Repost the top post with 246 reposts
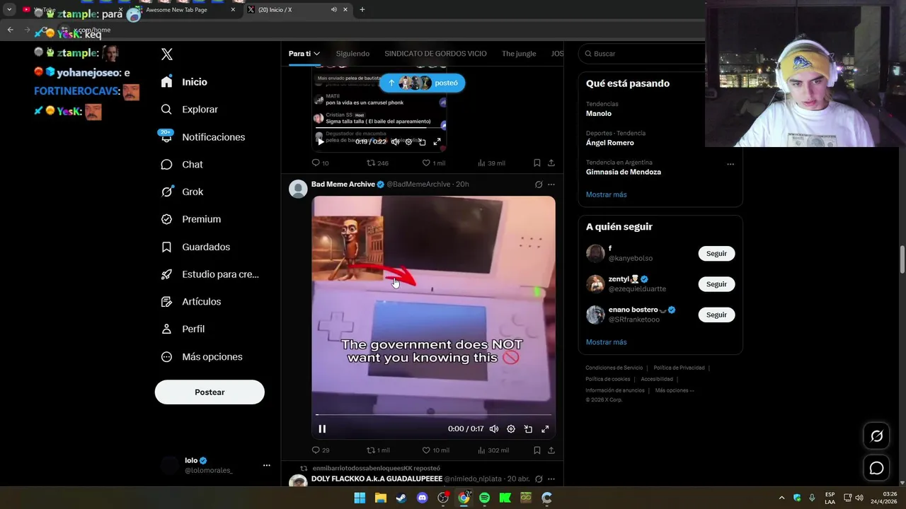This screenshot has height=509, width=906. click(377, 163)
